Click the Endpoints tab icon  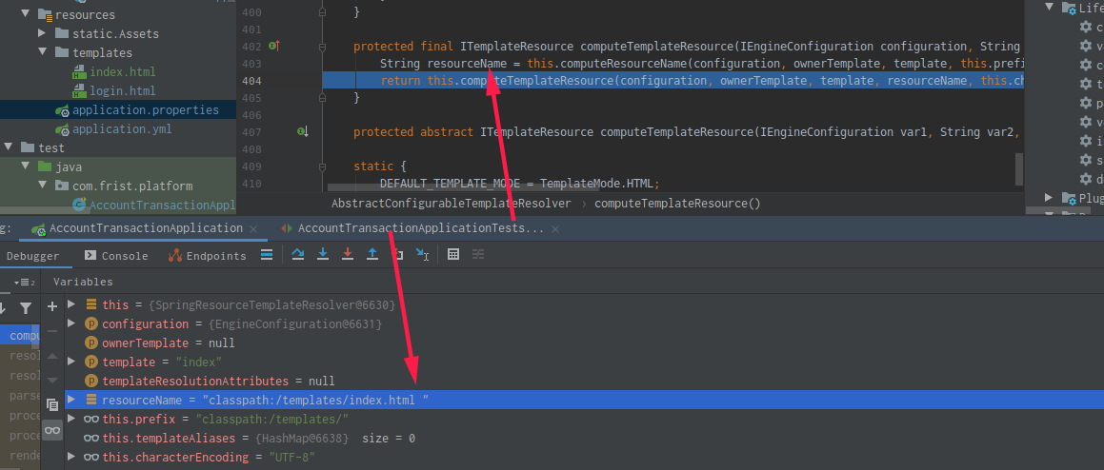coord(174,255)
